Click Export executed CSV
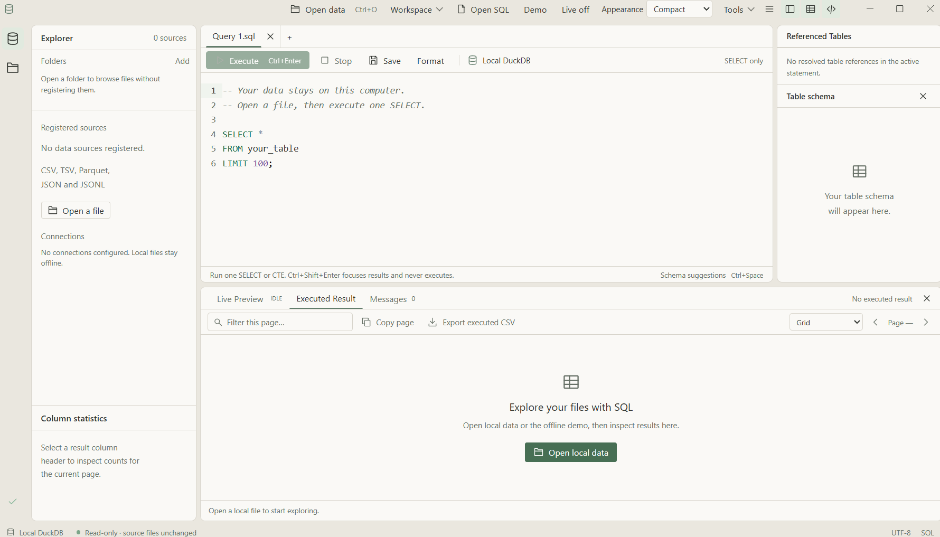The image size is (940, 537). click(x=472, y=322)
